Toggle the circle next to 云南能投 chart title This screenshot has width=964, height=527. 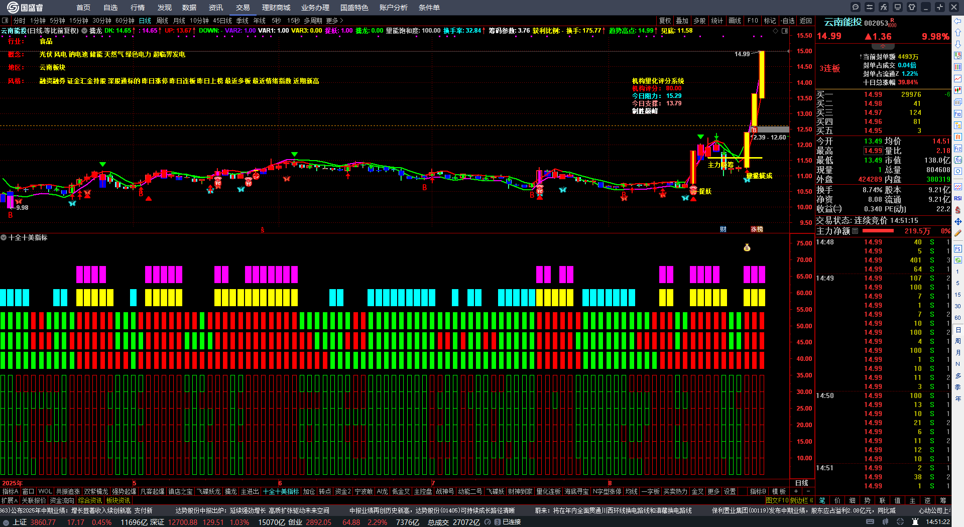[x=84, y=31]
